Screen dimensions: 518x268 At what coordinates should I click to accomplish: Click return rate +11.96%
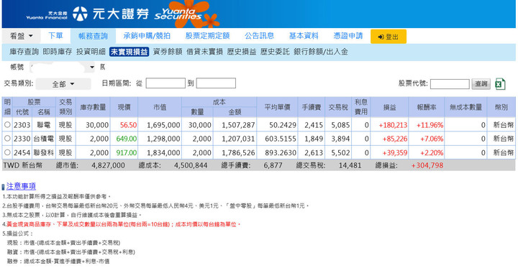click(430, 126)
